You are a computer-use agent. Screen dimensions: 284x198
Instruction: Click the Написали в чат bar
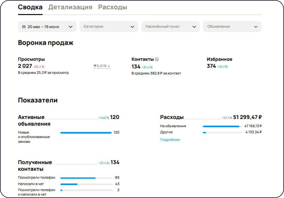point(70,184)
